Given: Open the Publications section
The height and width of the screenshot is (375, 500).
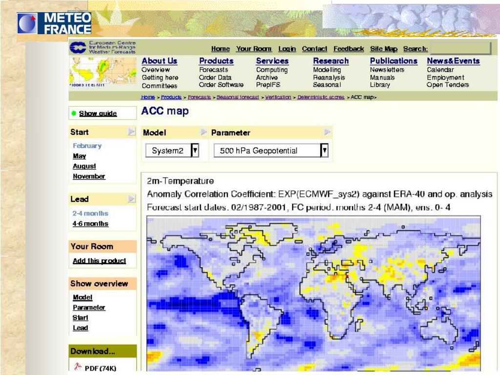Looking at the screenshot, I should (394, 61).
